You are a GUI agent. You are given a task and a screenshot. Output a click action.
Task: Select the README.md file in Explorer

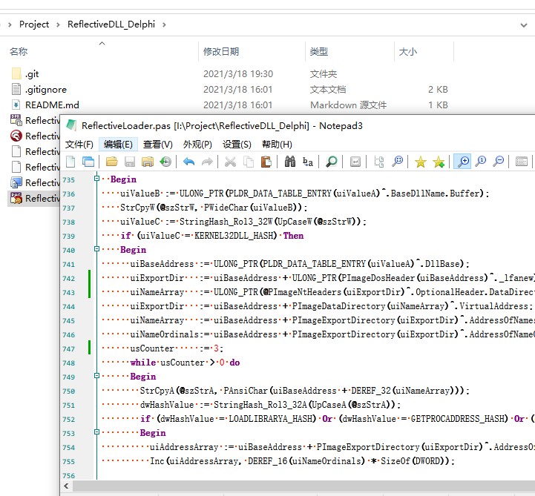coord(52,105)
